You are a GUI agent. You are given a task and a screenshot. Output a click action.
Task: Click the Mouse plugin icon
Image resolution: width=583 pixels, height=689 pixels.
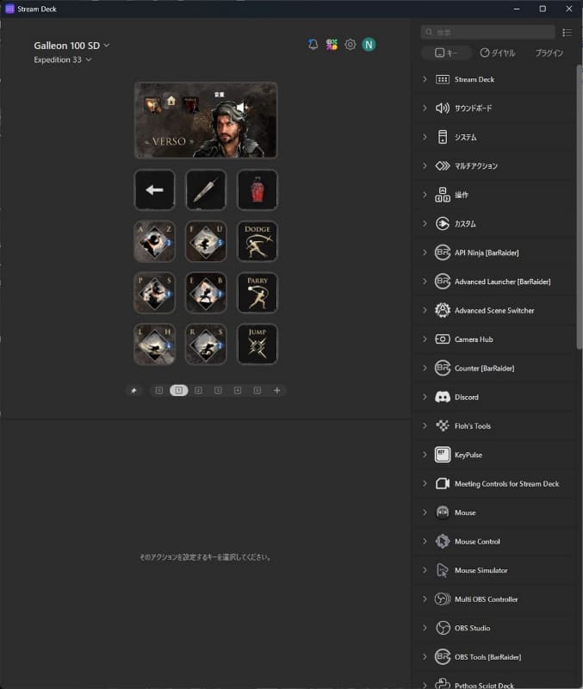click(443, 512)
